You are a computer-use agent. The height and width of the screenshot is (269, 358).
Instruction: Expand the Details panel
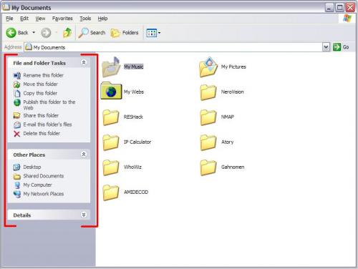84,215
